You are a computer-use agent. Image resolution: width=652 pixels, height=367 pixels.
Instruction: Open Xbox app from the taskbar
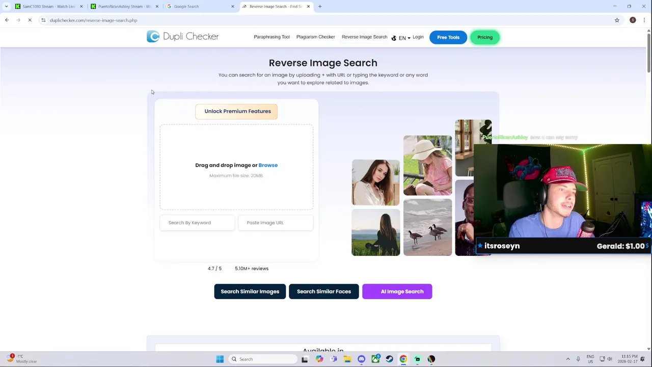point(375,359)
